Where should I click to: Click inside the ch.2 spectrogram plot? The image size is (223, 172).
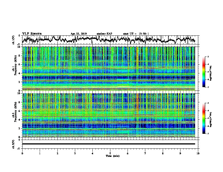108,115
